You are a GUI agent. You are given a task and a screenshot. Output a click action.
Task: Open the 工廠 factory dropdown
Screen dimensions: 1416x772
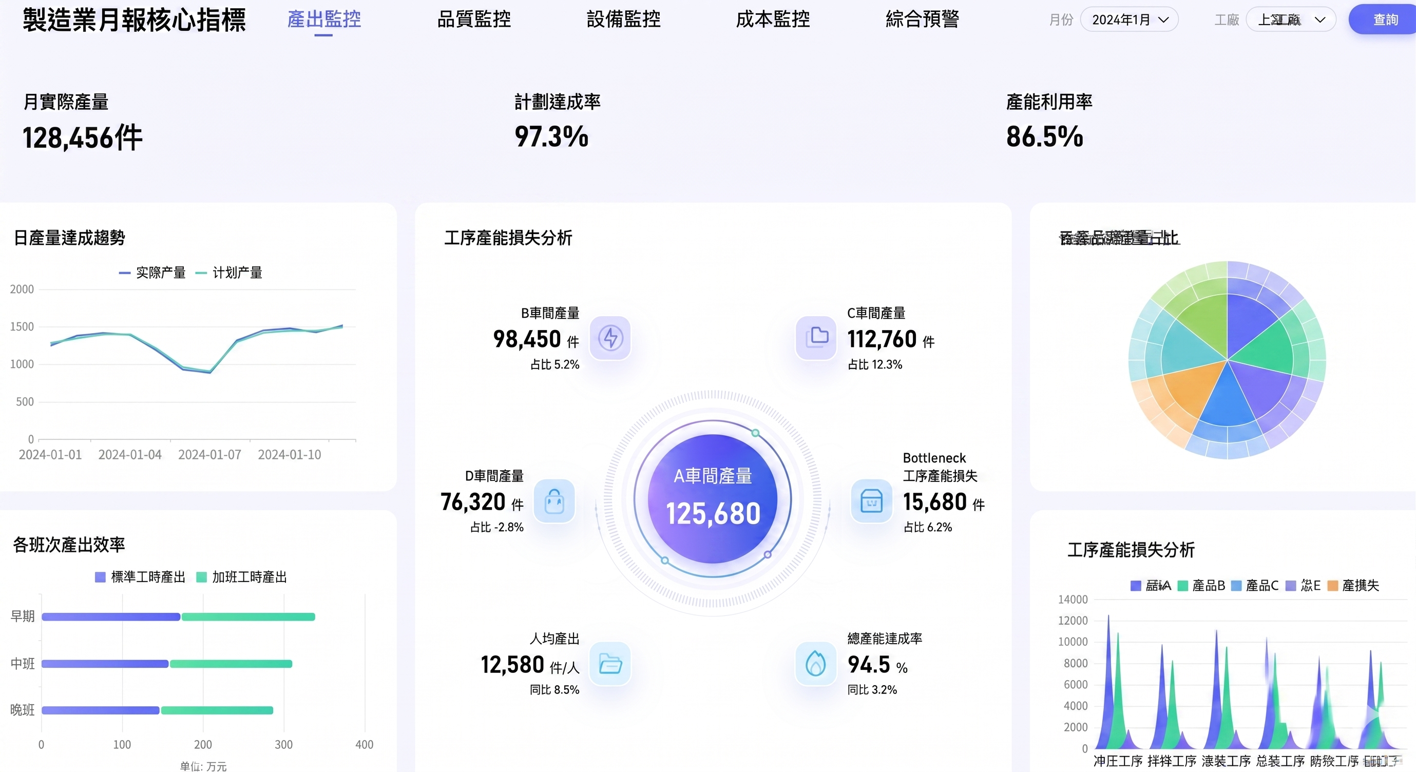(1290, 20)
